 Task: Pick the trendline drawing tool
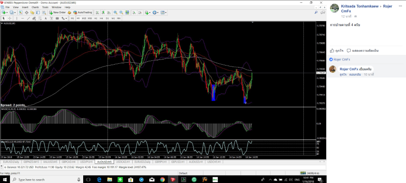(x=29, y=19)
